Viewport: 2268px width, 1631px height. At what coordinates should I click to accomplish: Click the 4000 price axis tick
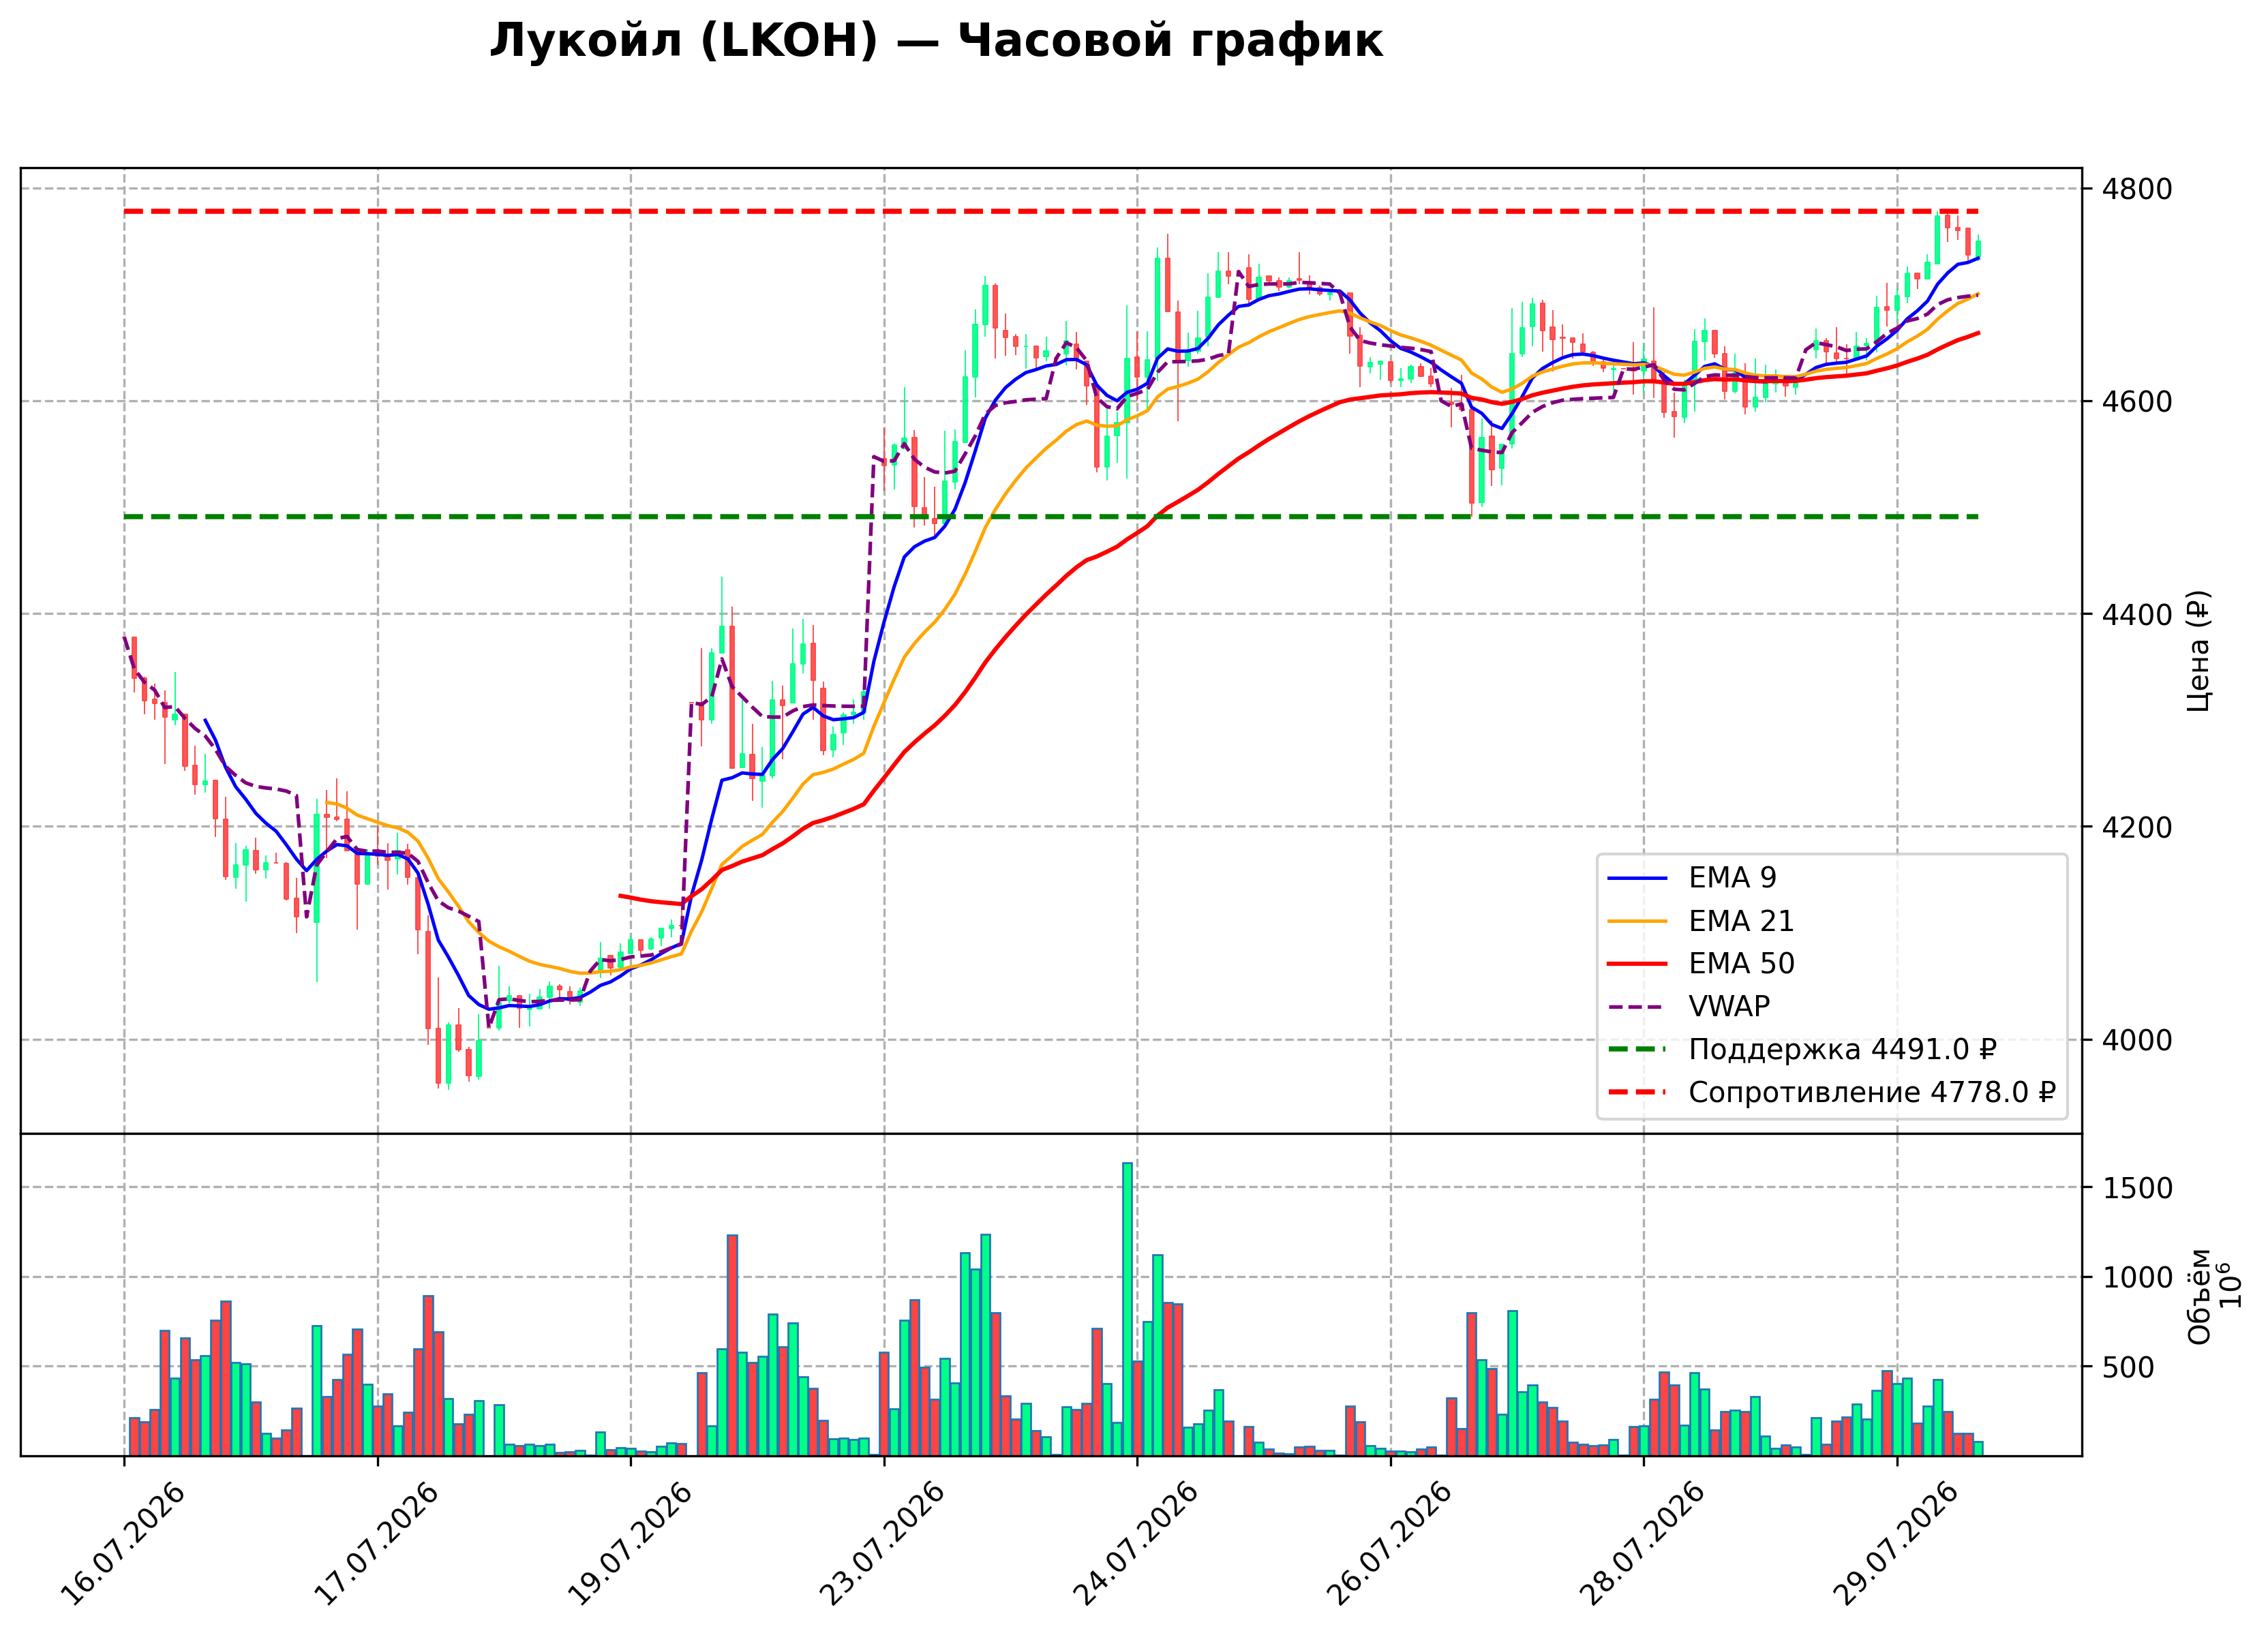2137,1040
